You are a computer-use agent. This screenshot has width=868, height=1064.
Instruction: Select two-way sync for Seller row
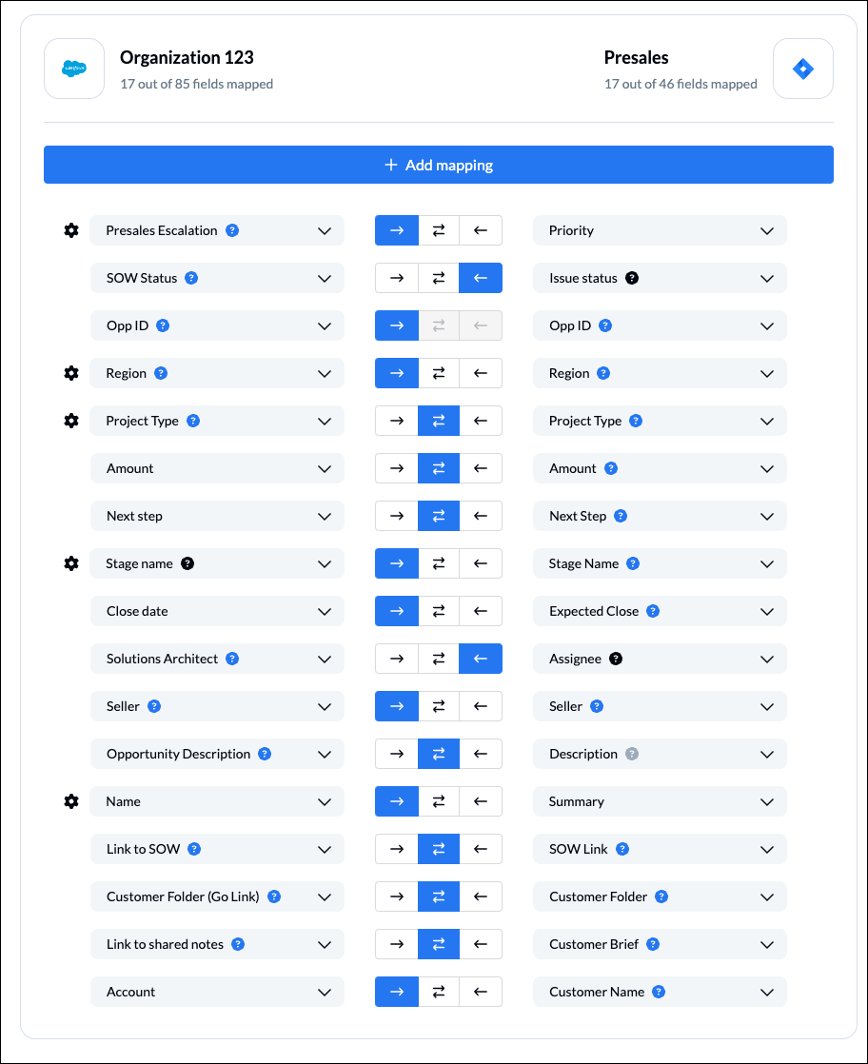(439, 706)
